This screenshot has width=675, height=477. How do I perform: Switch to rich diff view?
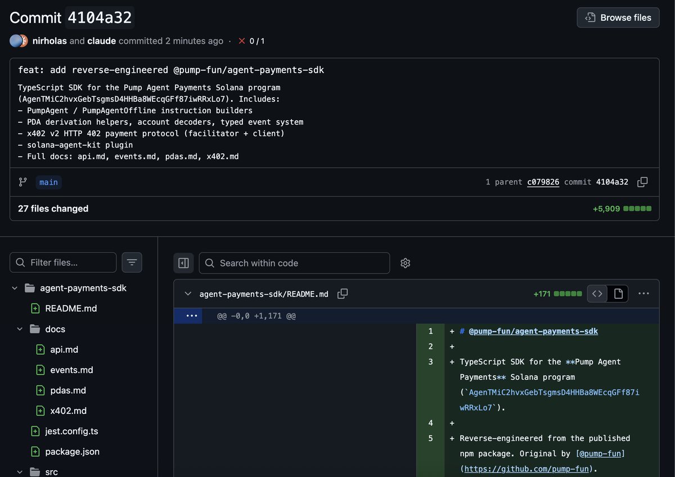point(618,294)
